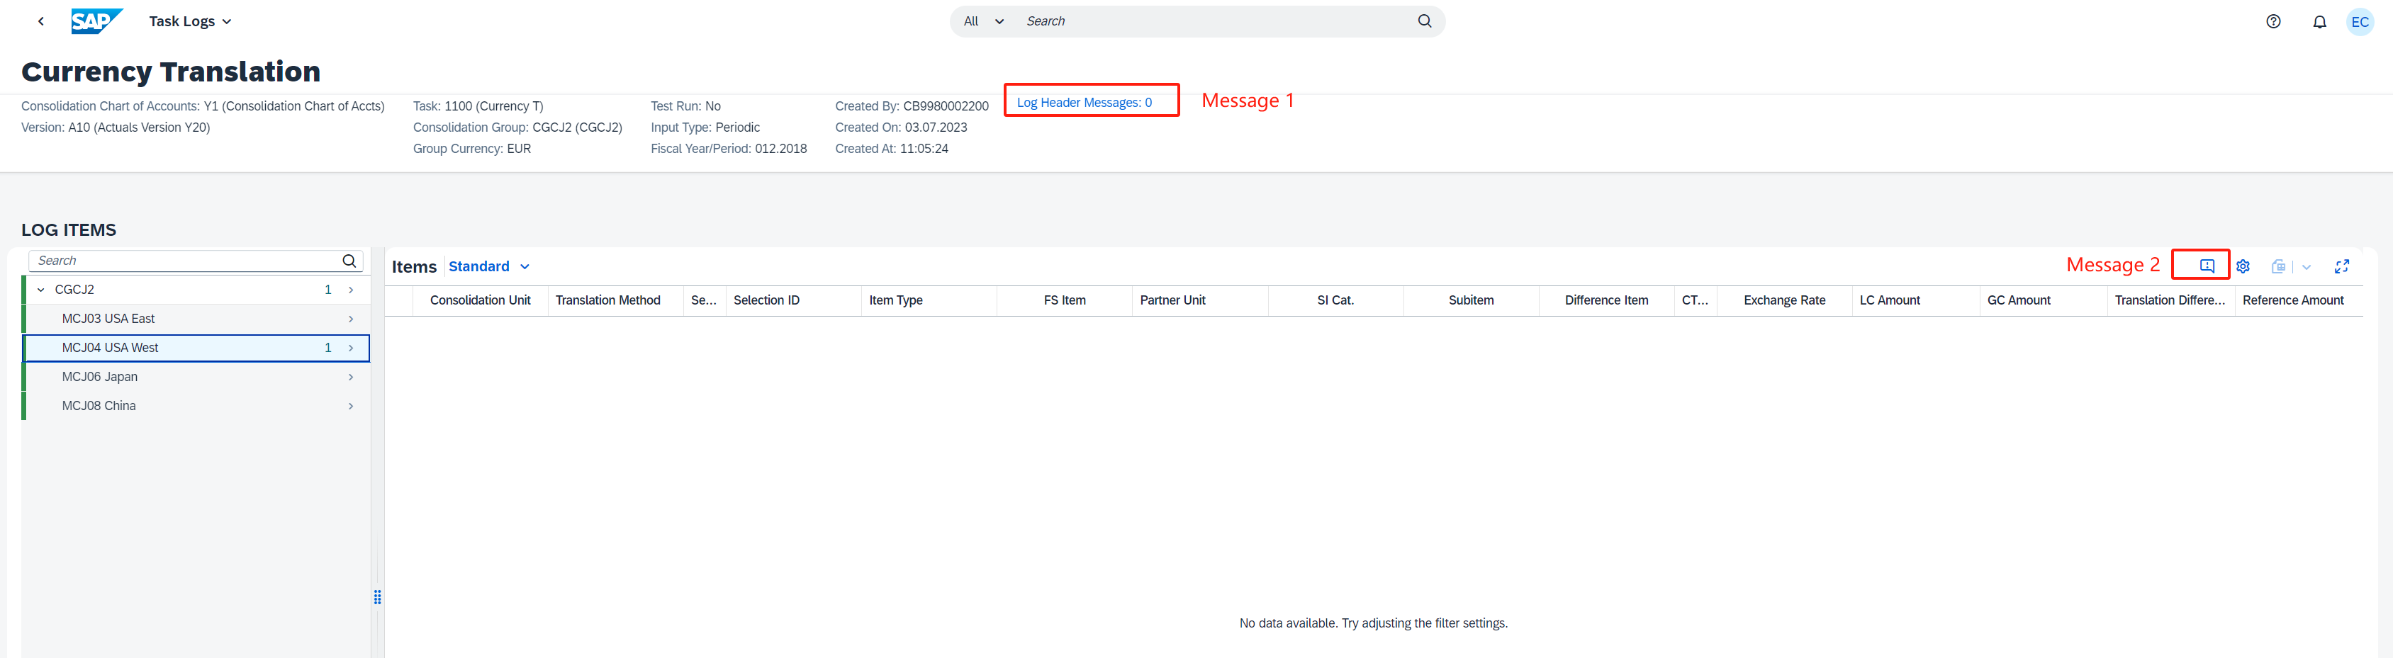Select the MCJ03 USA East row
Image resolution: width=2393 pixels, height=658 pixels.
[197, 318]
